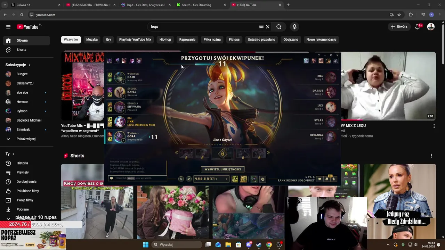
Task: Open Shorts in the sidebar
Action: tap(26, 50)
